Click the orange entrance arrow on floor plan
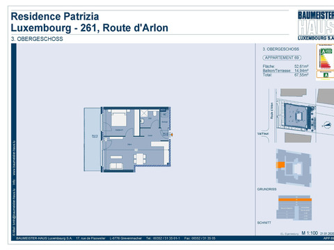Screen dimensions: 334x250 click(172, 134)
